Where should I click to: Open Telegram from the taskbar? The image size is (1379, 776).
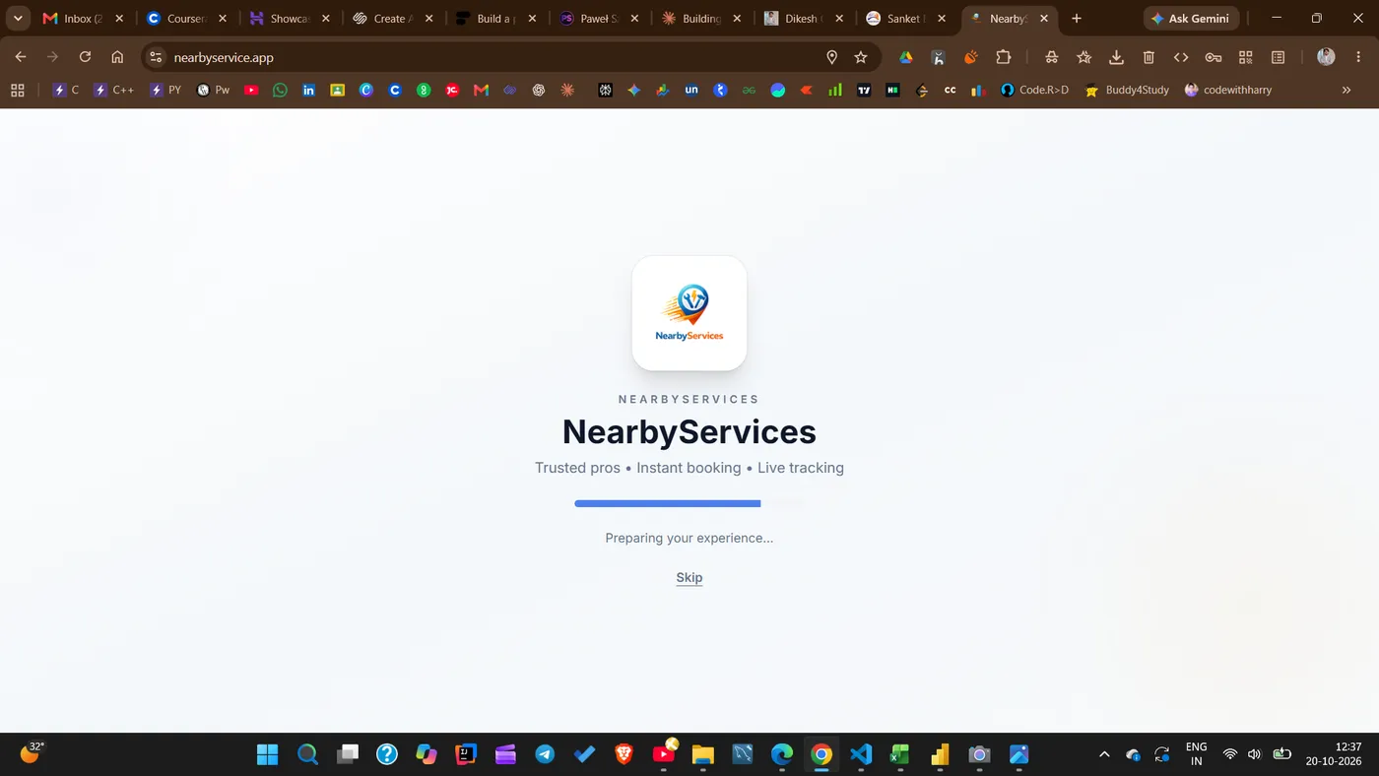point(545,754)
